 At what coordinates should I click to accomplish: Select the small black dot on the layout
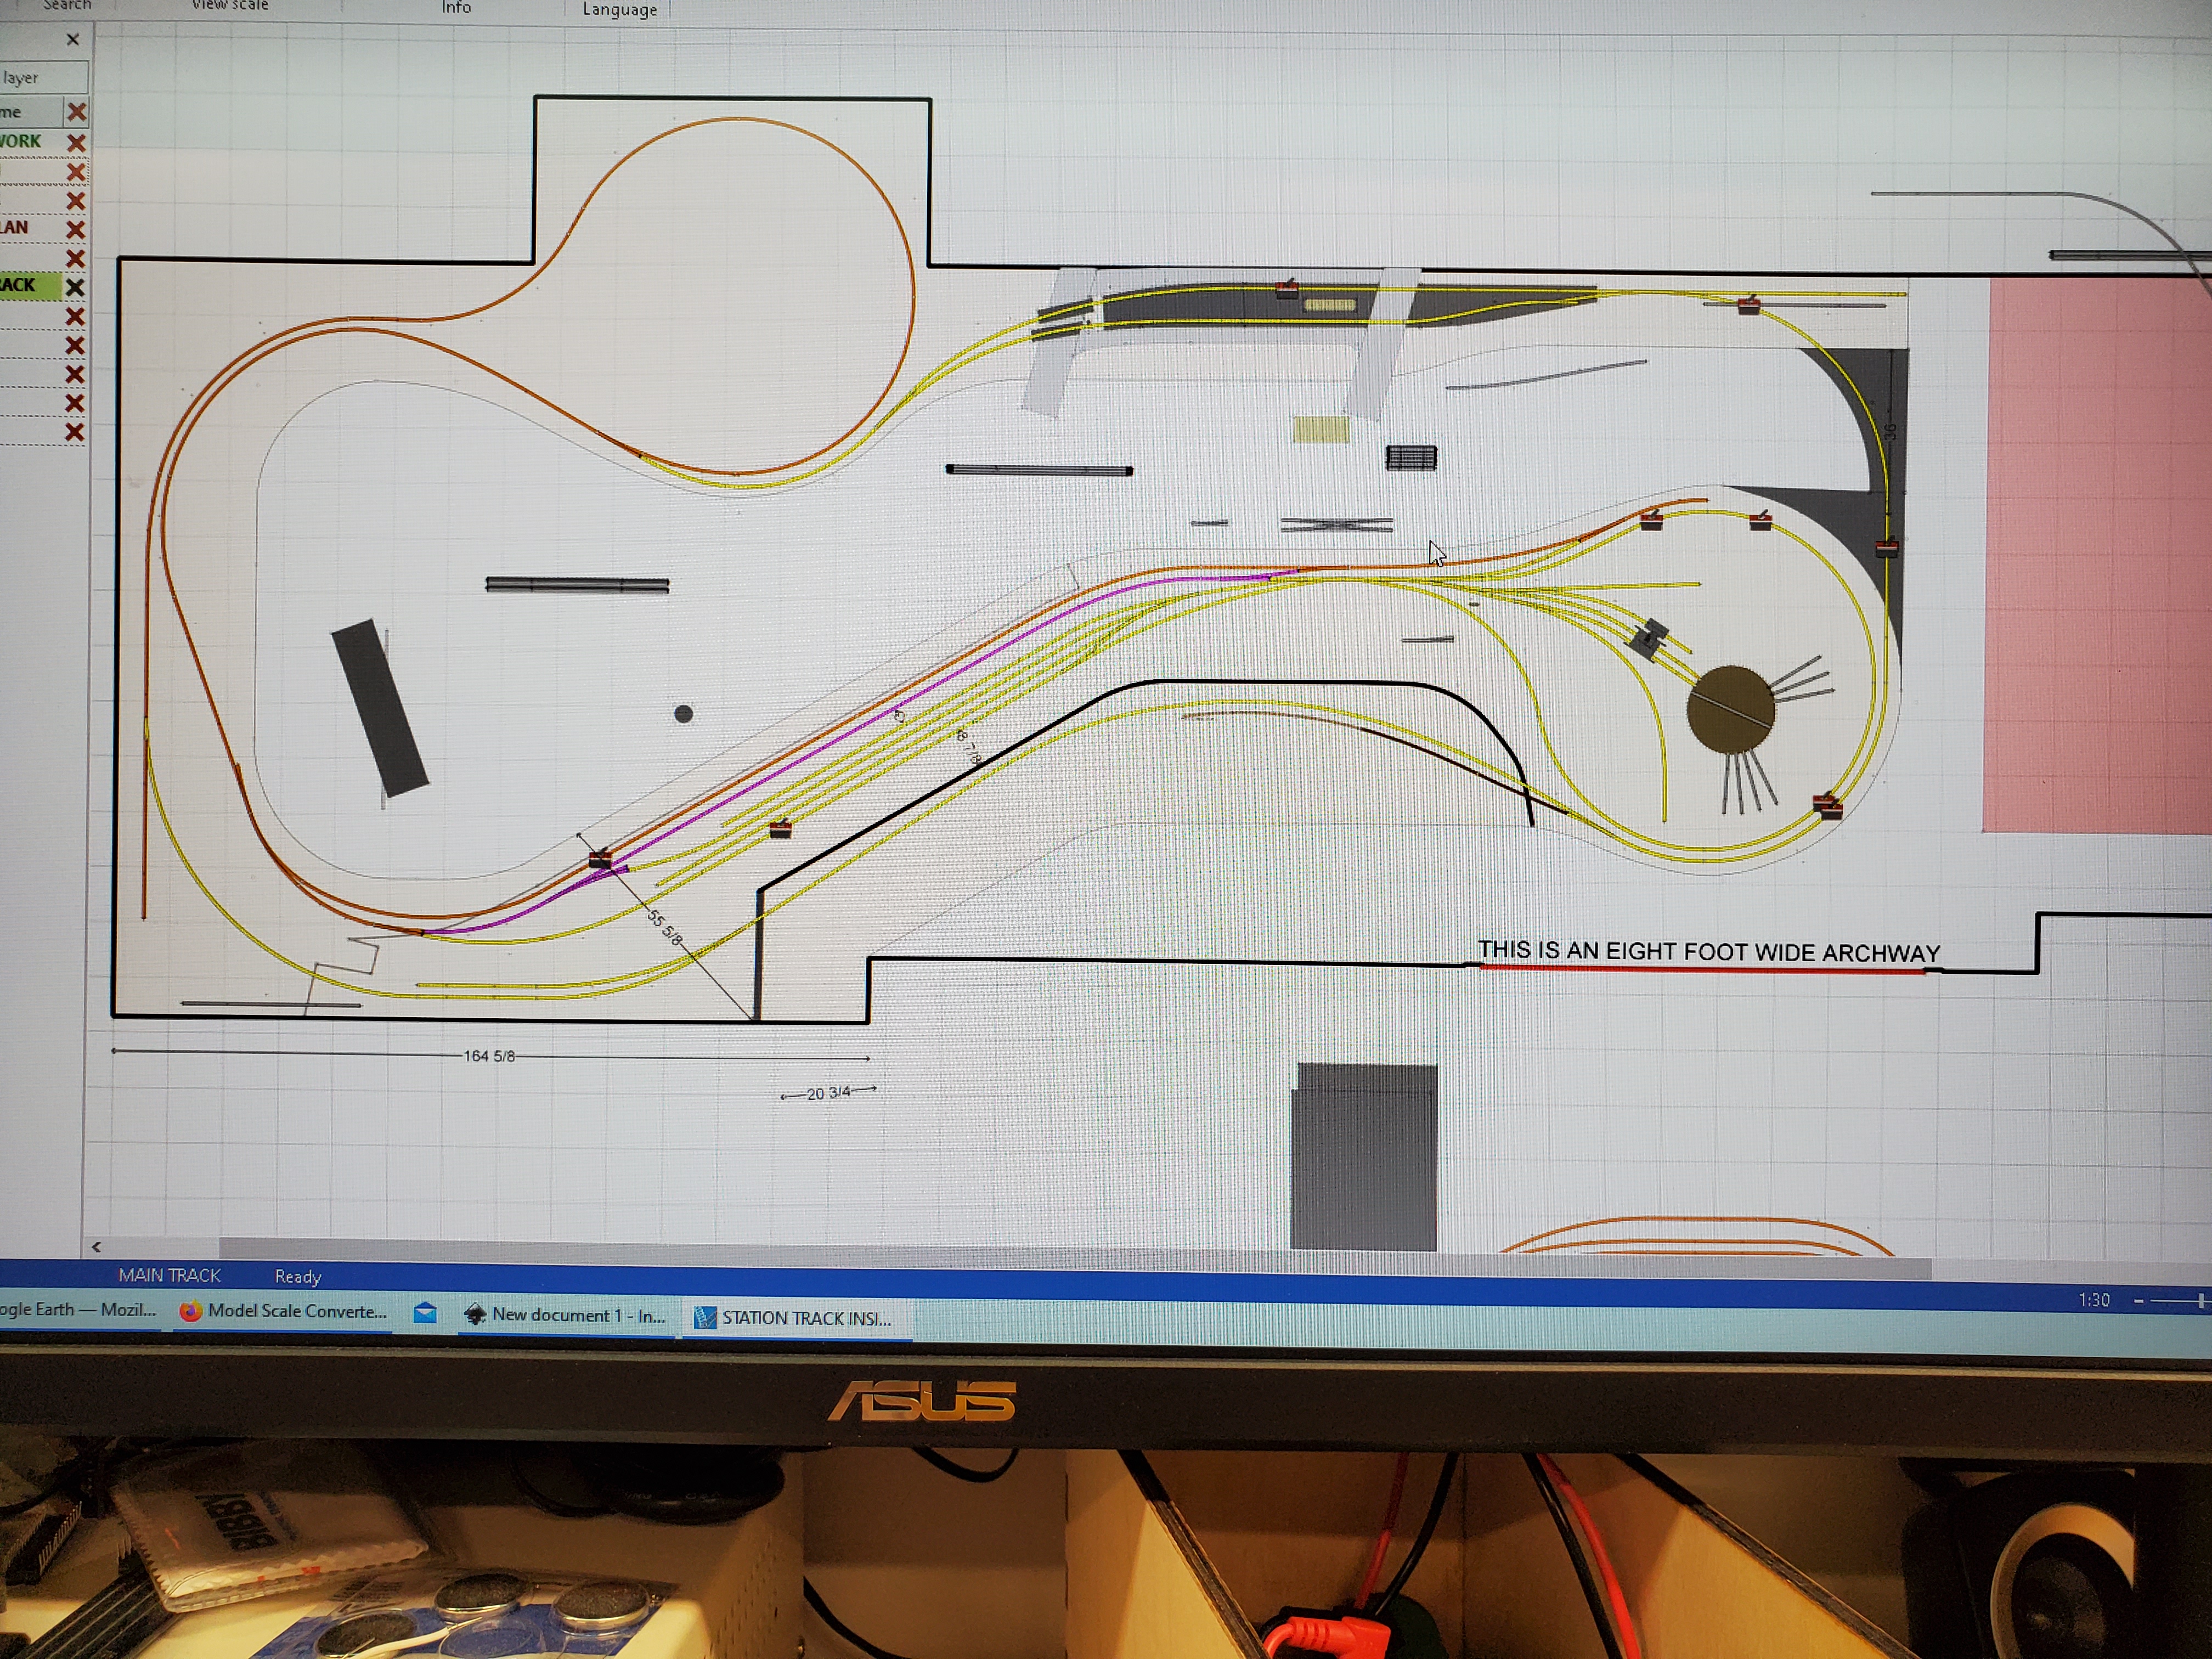[x=683, y=713]
